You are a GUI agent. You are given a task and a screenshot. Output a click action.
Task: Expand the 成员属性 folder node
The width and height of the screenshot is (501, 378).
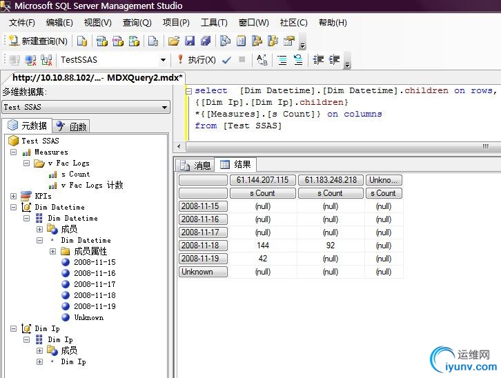[x=53, y=251]
